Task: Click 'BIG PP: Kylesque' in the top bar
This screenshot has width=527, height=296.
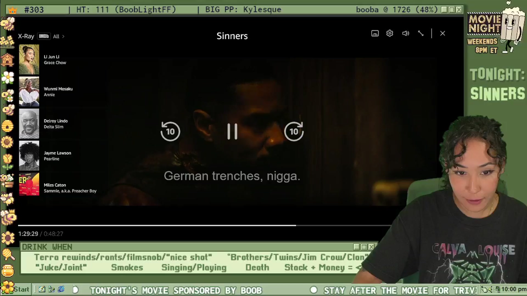Action: 243,10
